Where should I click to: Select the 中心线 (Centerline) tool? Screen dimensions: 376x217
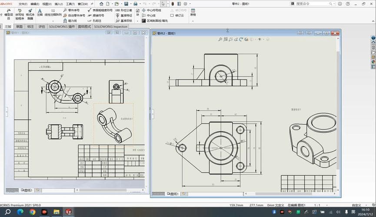149,15
